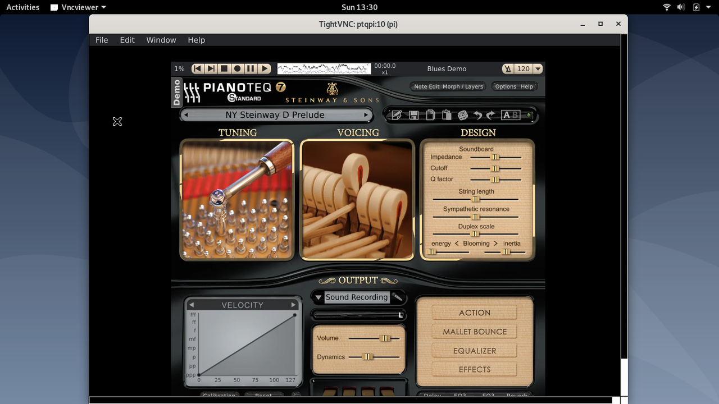Open the File menu in TightVNC
Screen dimensions: 719x404
click(102, 40)
